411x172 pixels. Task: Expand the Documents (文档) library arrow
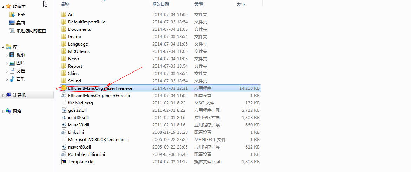(7, 71)
